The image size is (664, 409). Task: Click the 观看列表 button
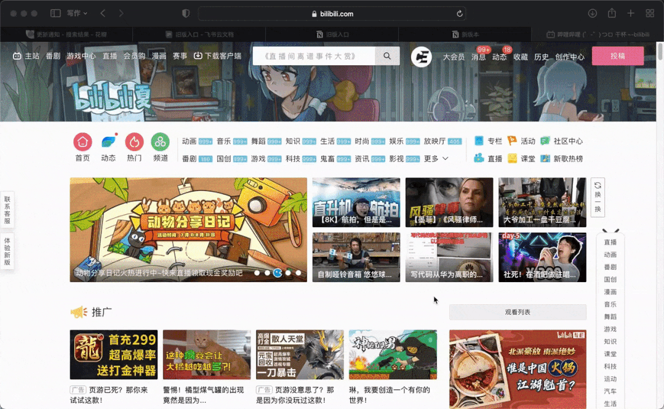518,312
